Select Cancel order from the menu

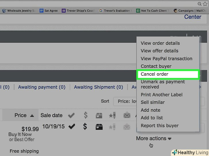(x=168, y=74)
